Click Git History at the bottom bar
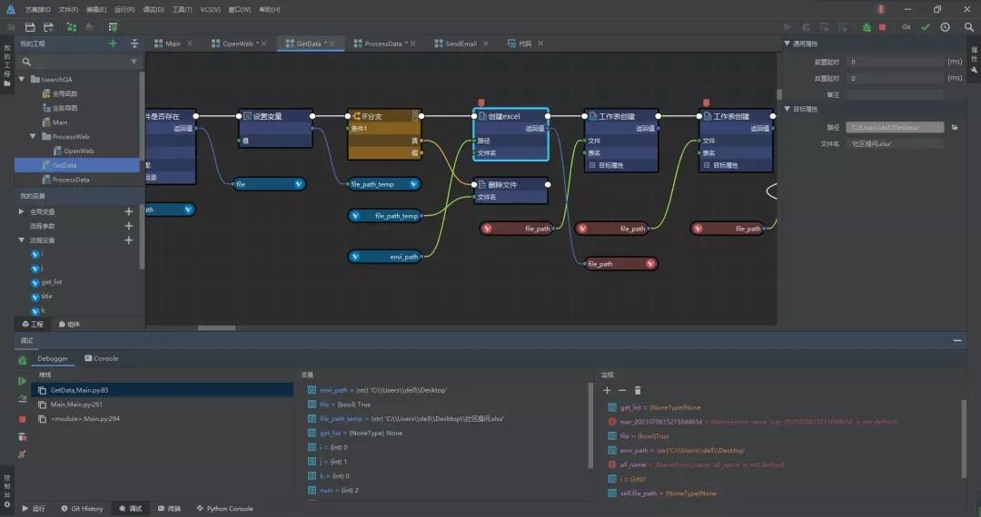Viewport: 981px width, 517px height. click(81, 509)
